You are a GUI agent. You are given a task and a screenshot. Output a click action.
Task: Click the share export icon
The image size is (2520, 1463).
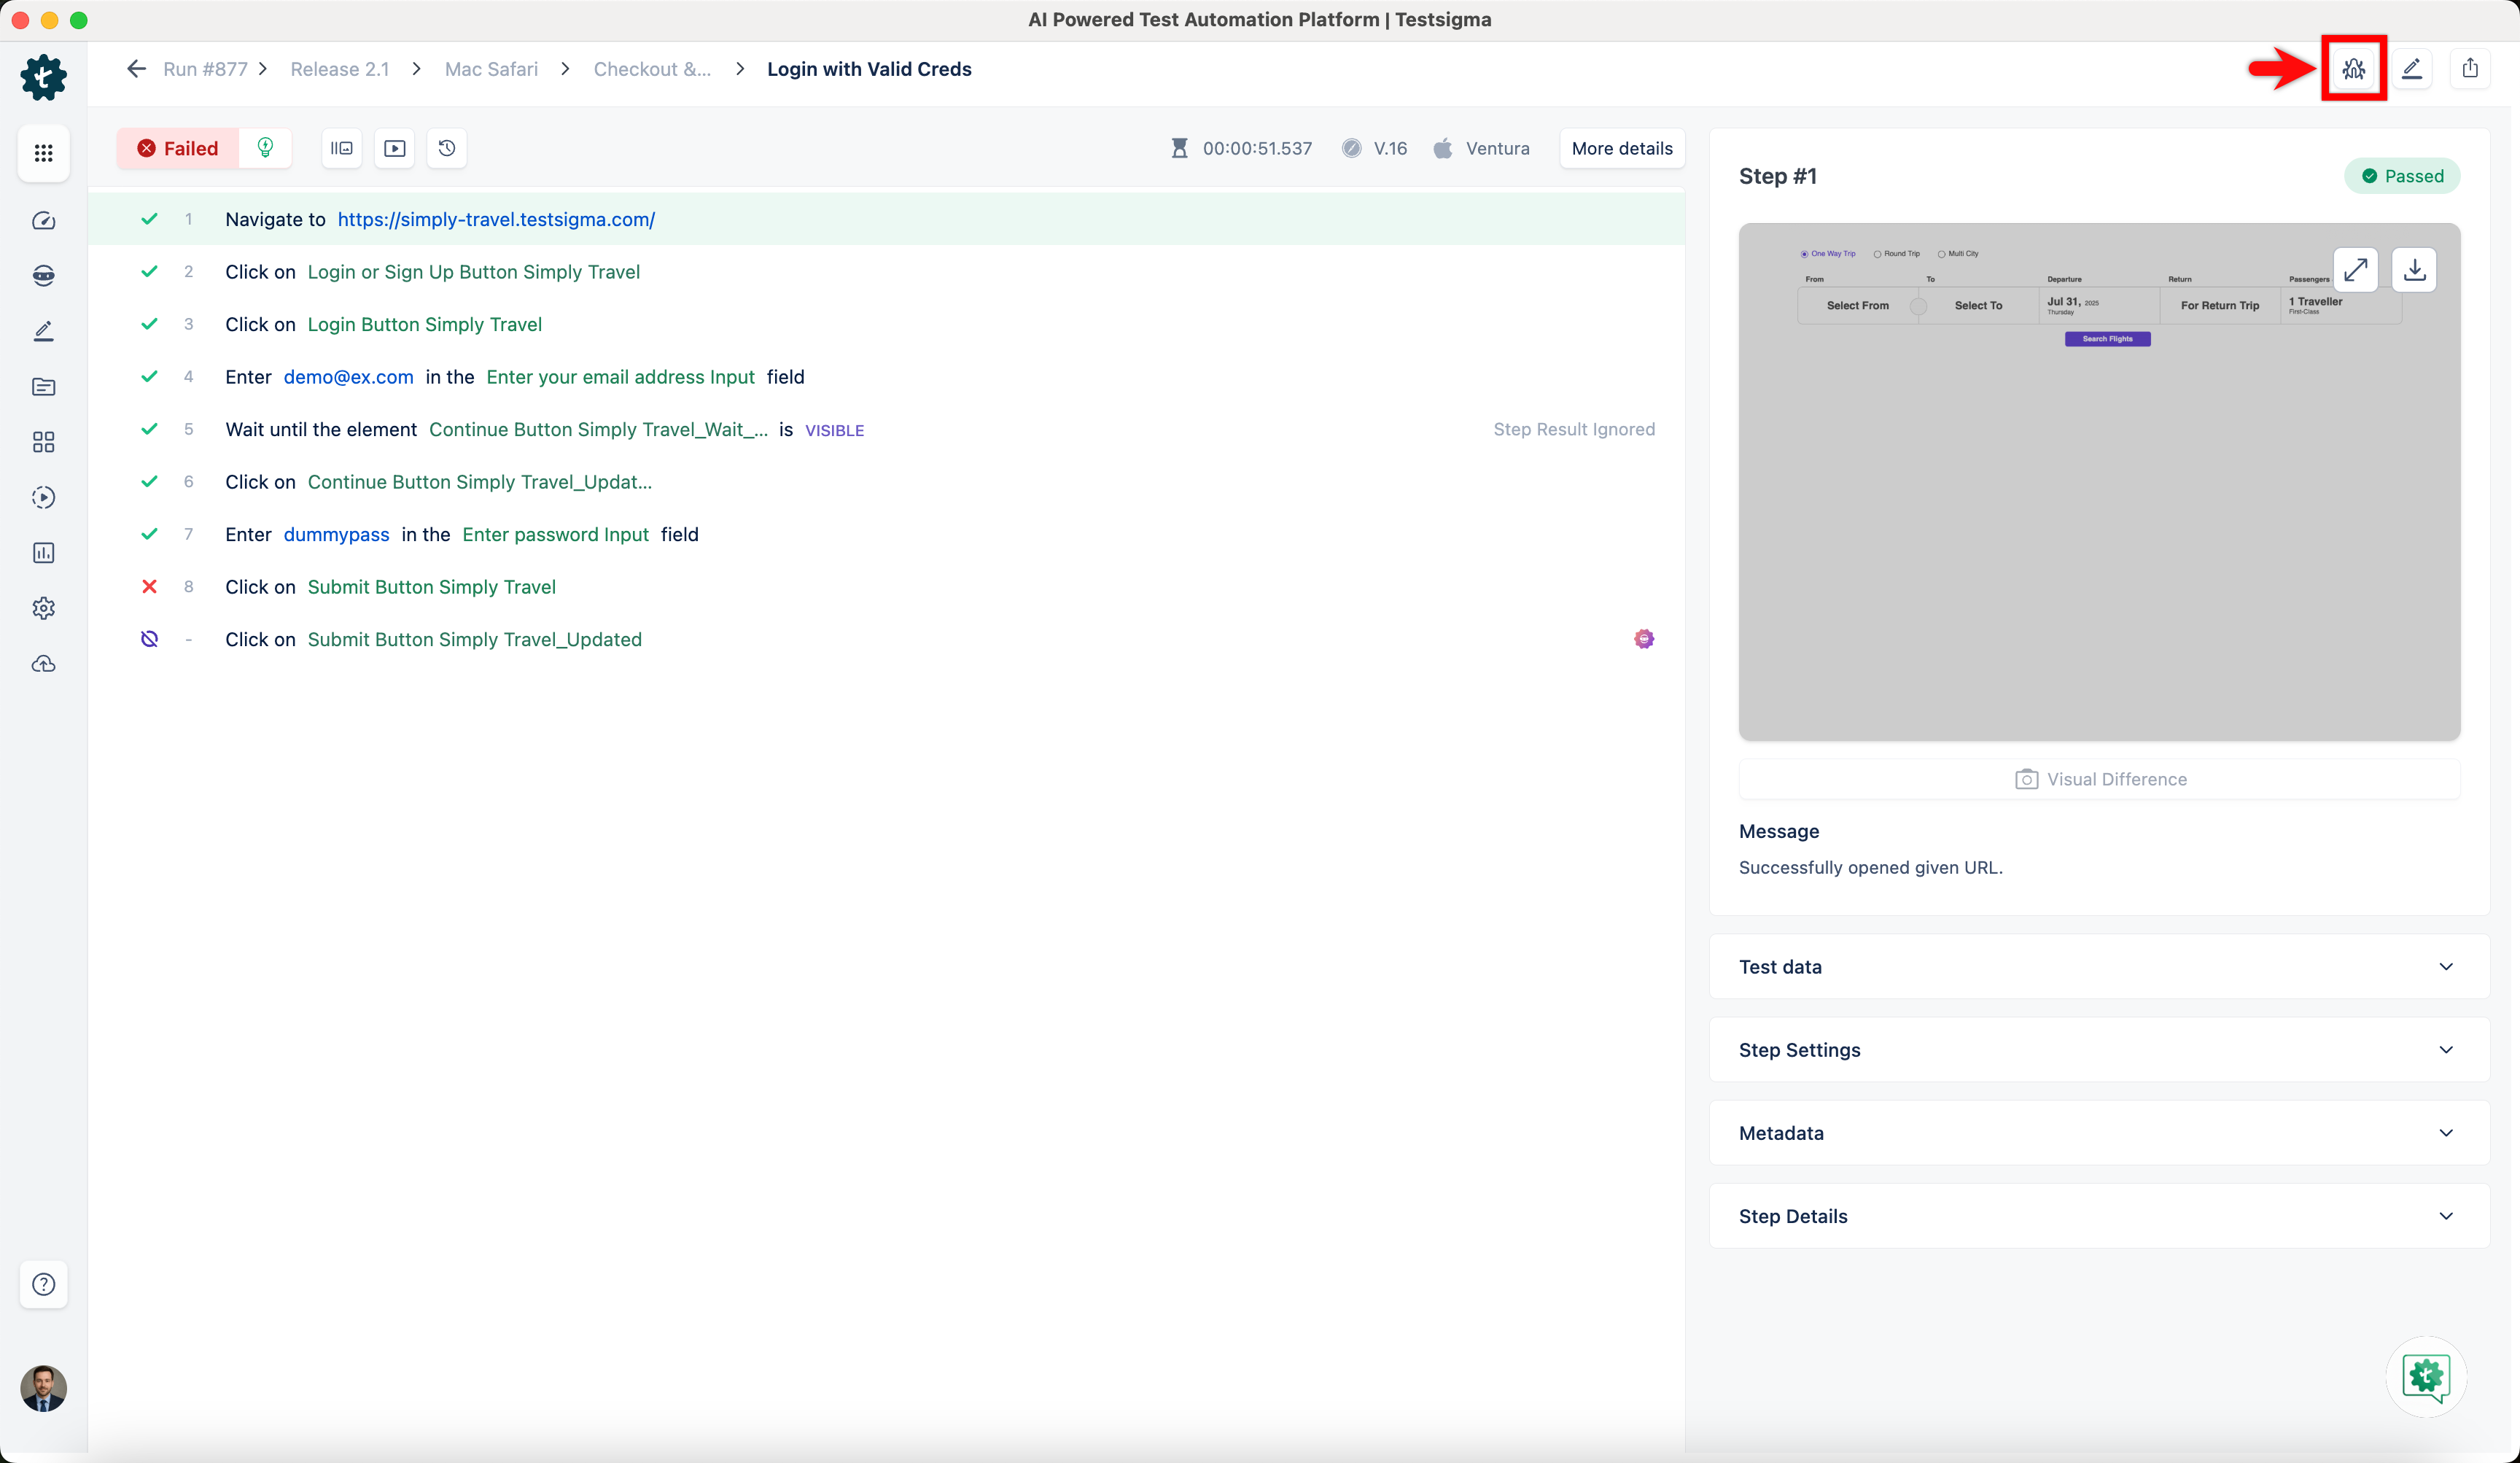click(2470, 68)
